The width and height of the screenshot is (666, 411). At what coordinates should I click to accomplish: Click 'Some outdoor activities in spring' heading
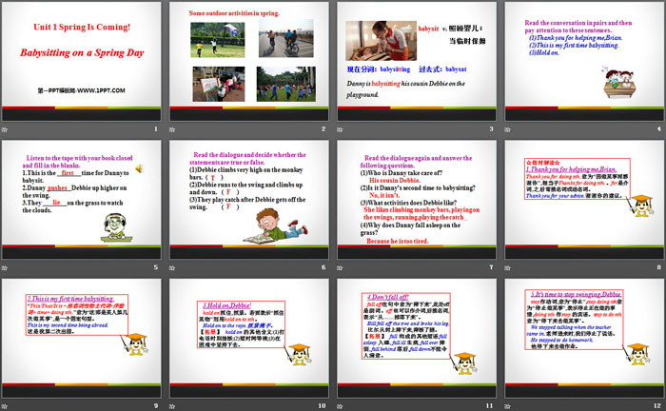[234, 13]
